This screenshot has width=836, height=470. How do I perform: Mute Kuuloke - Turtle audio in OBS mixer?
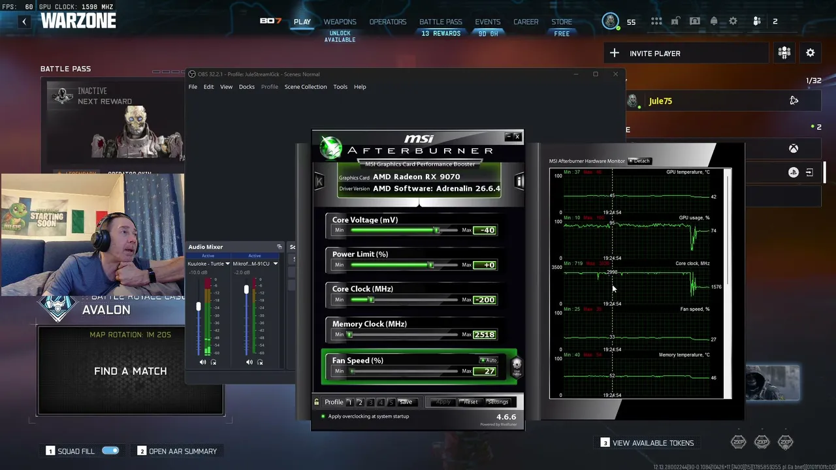click(202, 362)
